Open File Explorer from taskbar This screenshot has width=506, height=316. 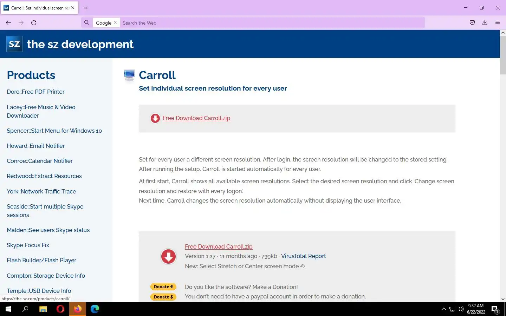click(43, 309)
